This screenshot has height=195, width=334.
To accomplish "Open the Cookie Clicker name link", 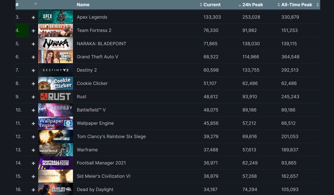I will point(92,83).
